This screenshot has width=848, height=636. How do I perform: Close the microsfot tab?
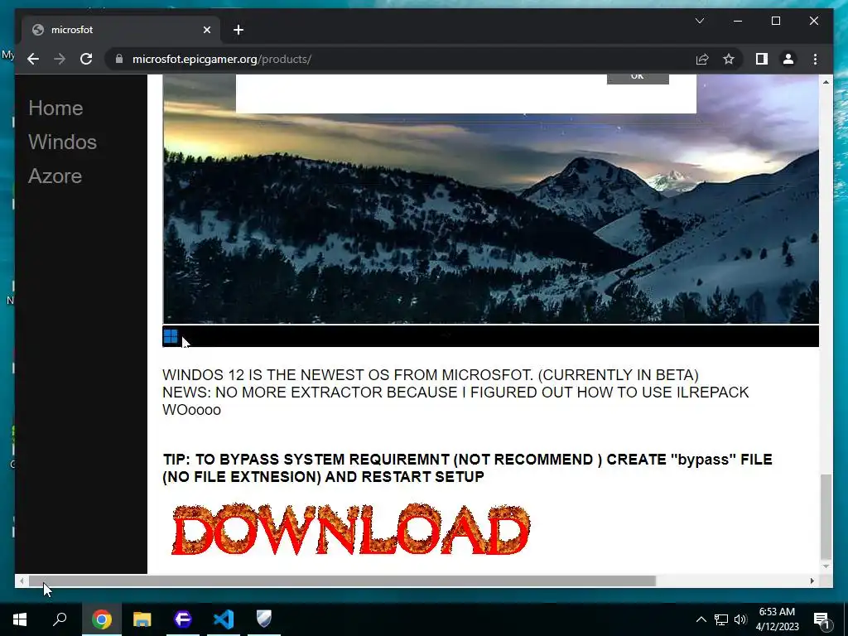(x=206, y=30)
